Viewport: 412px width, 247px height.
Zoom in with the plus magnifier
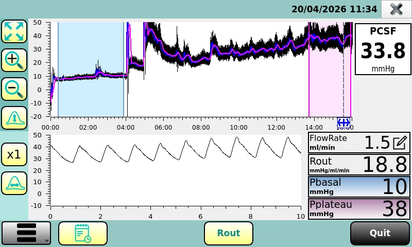[14, 60]
